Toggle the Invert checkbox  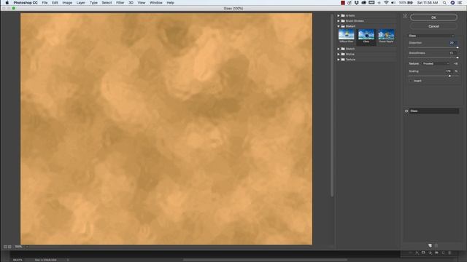click(411, 81)
